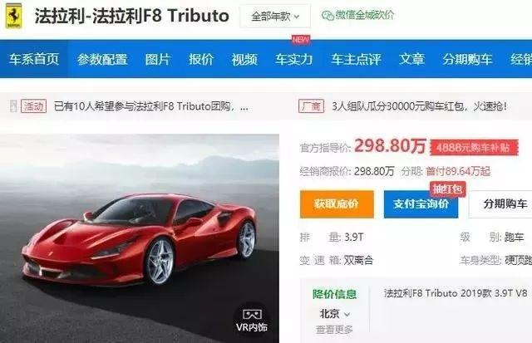Click the 抽红包 red badge
The image size is (532, 343).
click(448, 189)
